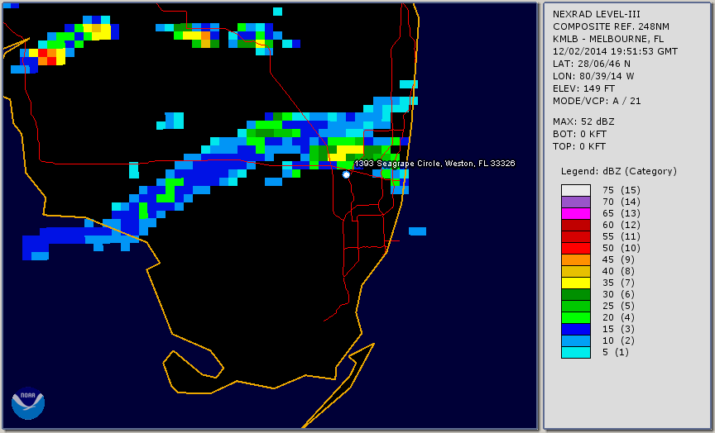
Task: Select the 15 dBZ blue legend swatch
Action: (576, 329)
